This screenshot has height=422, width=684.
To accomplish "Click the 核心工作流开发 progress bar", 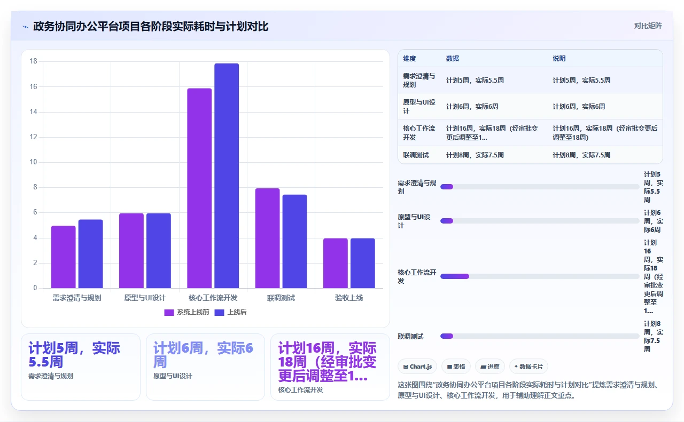I will (x=540, y=276).
